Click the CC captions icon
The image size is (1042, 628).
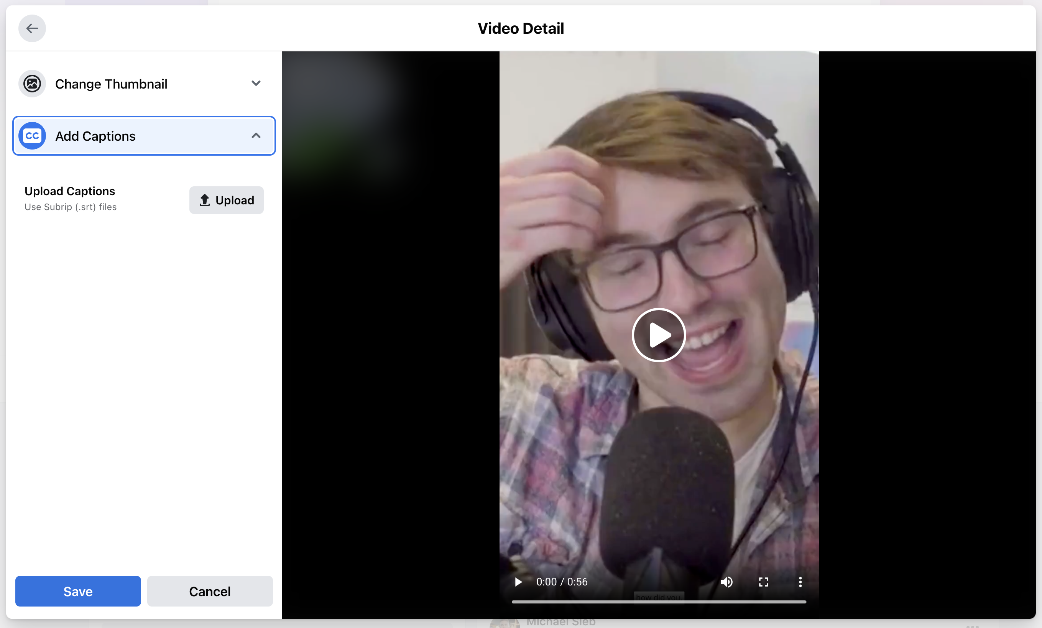(x=32, y=136)
